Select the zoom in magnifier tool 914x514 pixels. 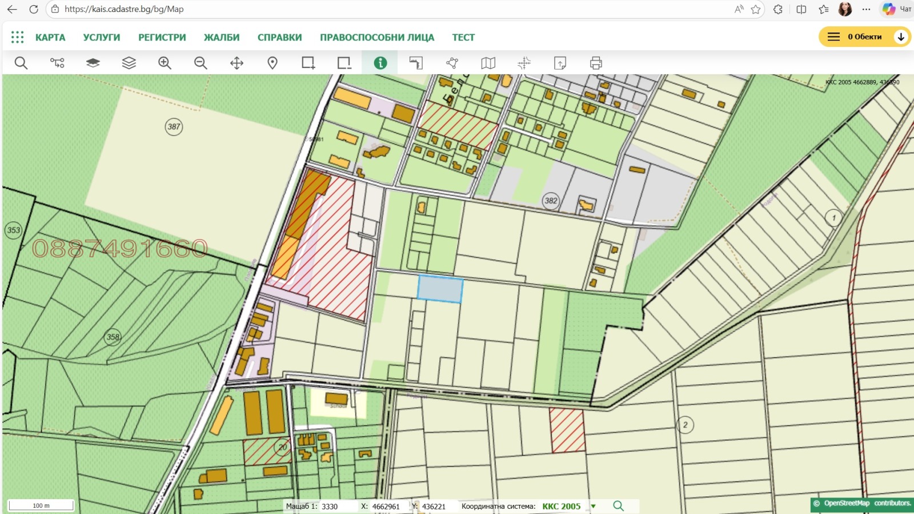(165, 63)
